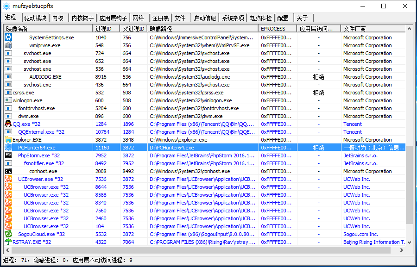Viewport: 417px width, 267px height.
Task: Click the RSTRAY.EXE umbrella icon
Action: pos(8,242)
